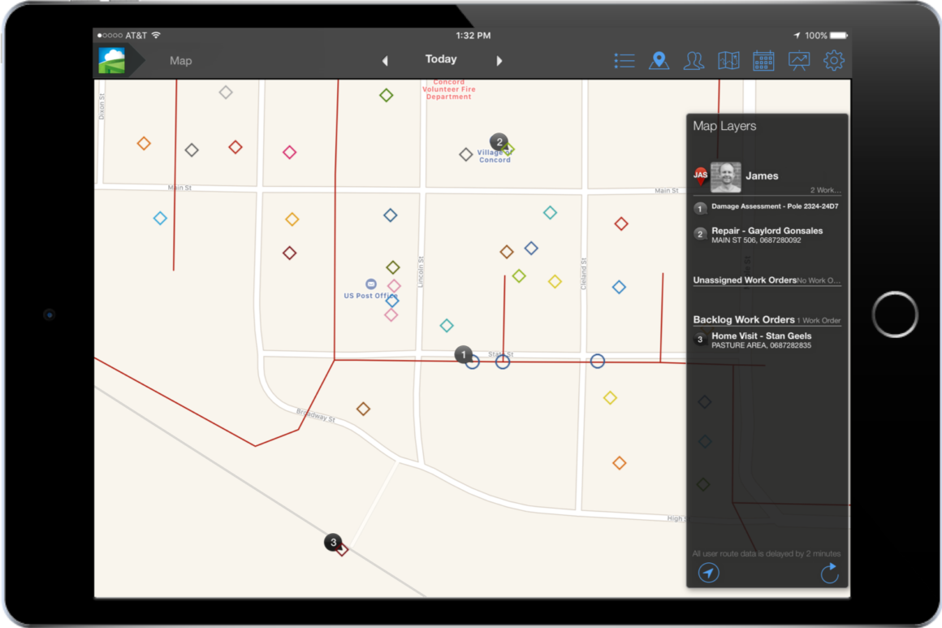Toggle the bottom diamond layer in sidebar
The image size is (942, 628).
coord(704,484)
